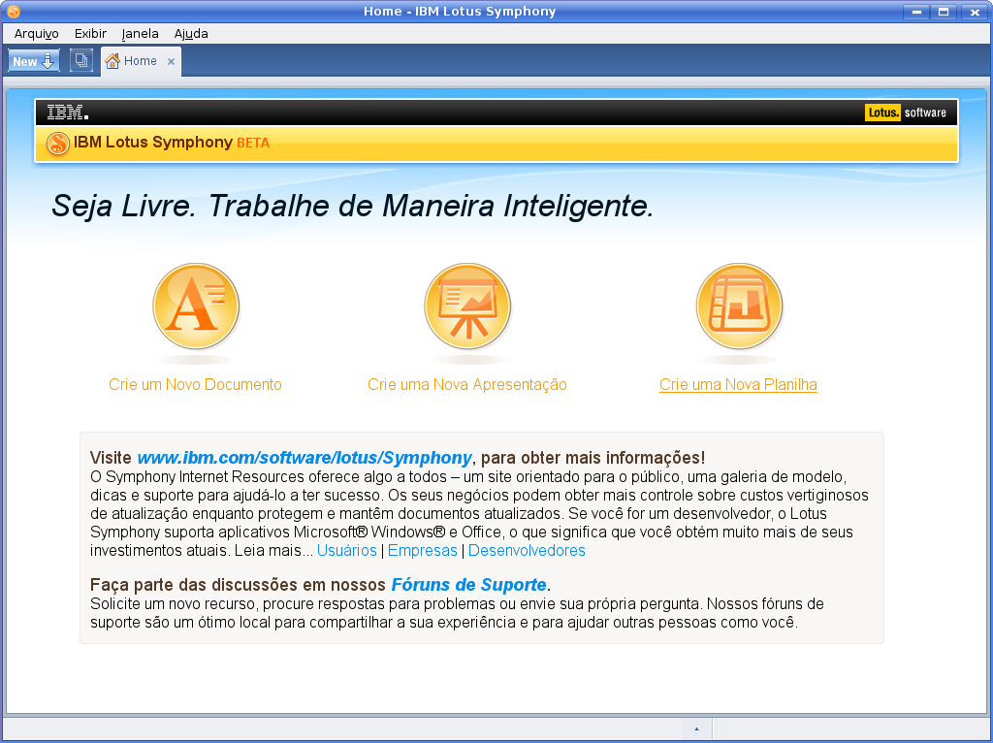The width and height of the screenshot is (993, 743).
Task: Open www.ibm.com/software/lotus/Symphony link
Action: [x=304, y=457]
